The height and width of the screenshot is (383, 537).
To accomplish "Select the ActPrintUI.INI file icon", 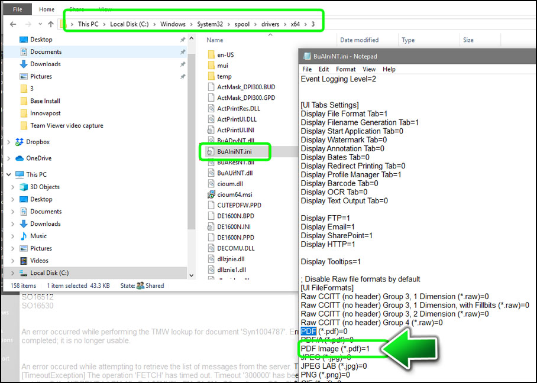I will (x=211, y=130).
